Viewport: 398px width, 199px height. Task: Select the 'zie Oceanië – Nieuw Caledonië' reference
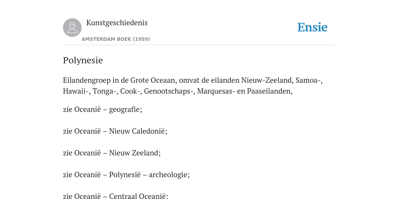(x=115, y=131)
